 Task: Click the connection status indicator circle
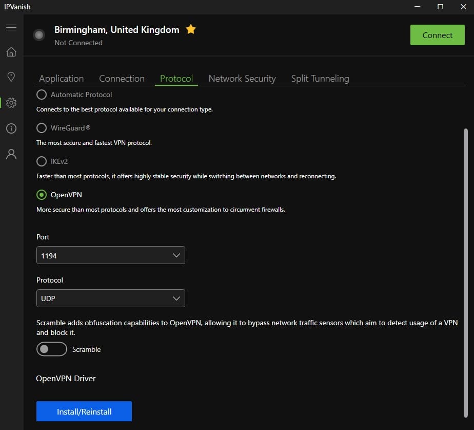[39, 35]
